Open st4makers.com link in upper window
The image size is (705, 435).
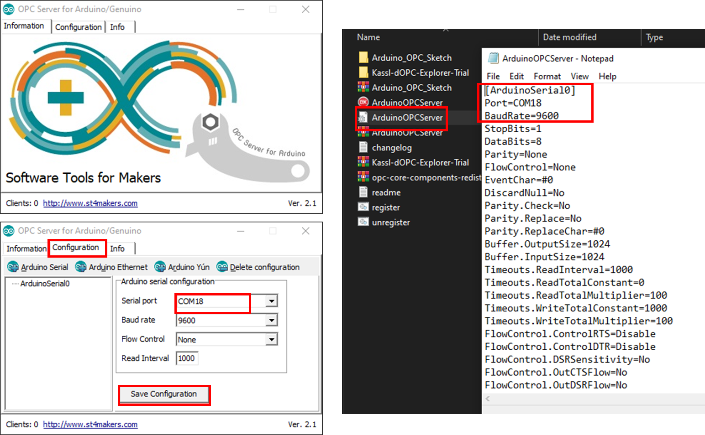coord(90,203)
